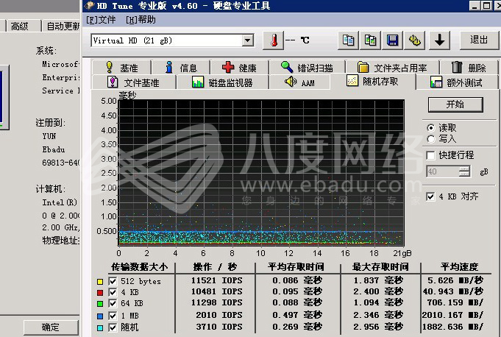
Task: Click the 11521 IOPS value
Action: 216,281
